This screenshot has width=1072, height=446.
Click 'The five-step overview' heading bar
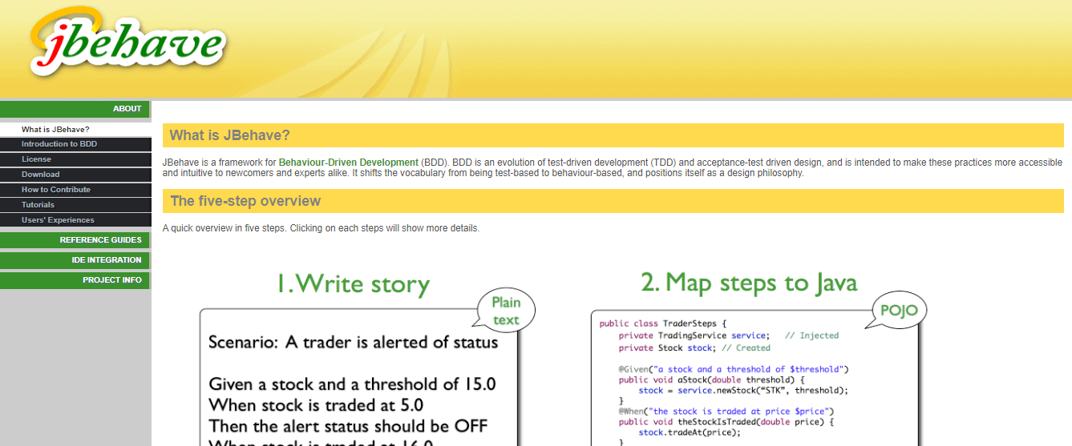point(613,201)
